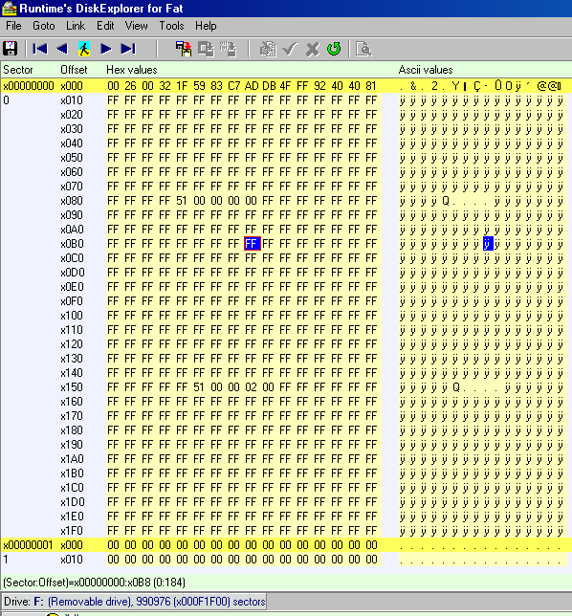Open the Tools menu
The image size is (572, 616).
click(x=171, y=26)
